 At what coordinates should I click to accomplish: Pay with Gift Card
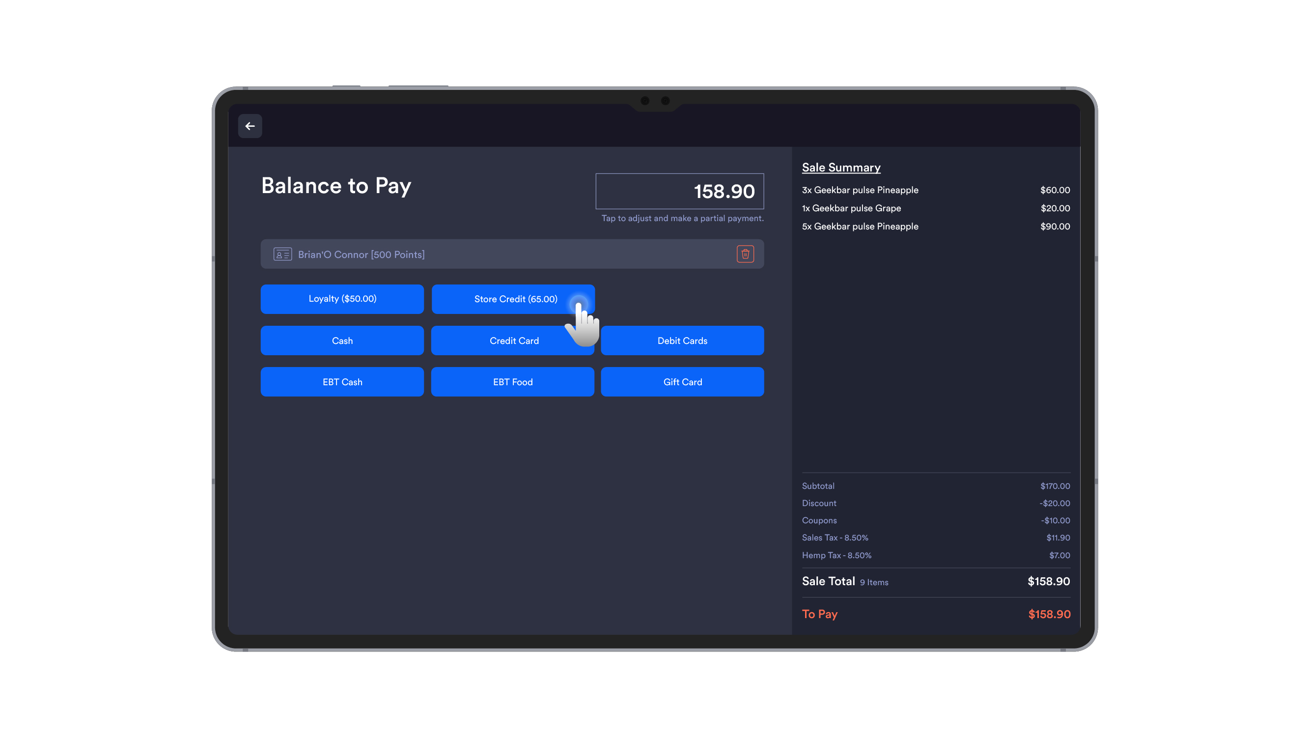(682, 381)
